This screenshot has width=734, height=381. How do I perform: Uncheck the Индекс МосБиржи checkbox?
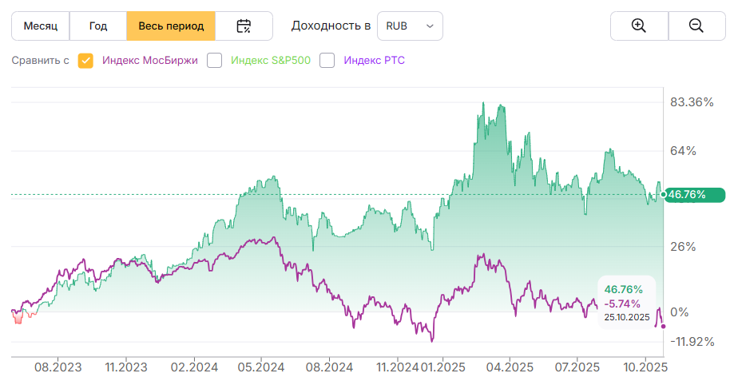click(x=85, y=60)
